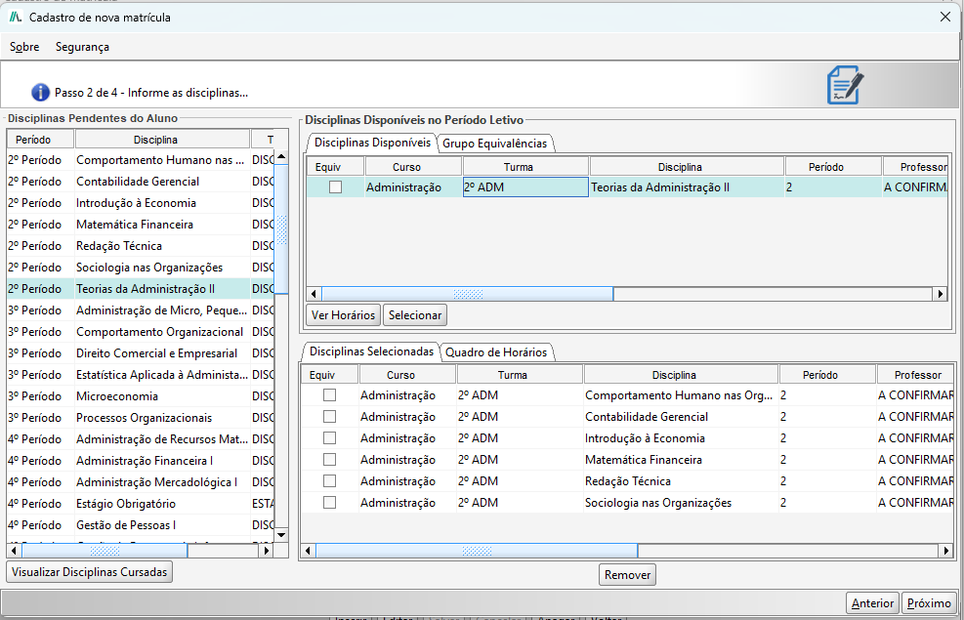The height and width of the screenshot is (620, 964).
Task: Toggle Equiv checkbox for Sociologia nas Organizações
Action: pos(329,503)
